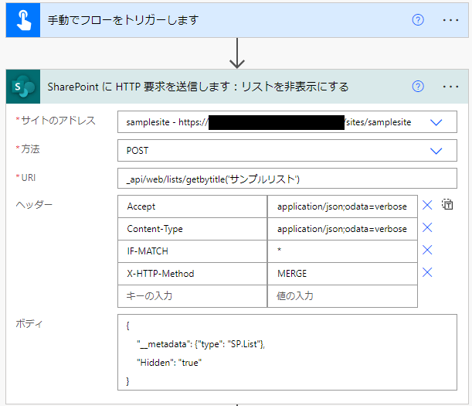Click the "Hidden": "true" line in body
The height and width of the screenshot is (406, 472).
click(169, 363)
